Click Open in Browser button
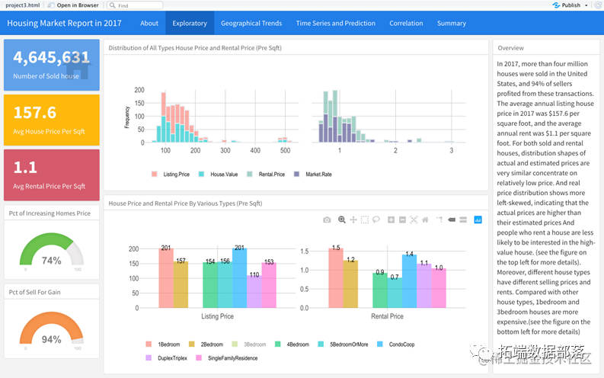The width and height of the screenshot is (604, 378). [73, 5]
